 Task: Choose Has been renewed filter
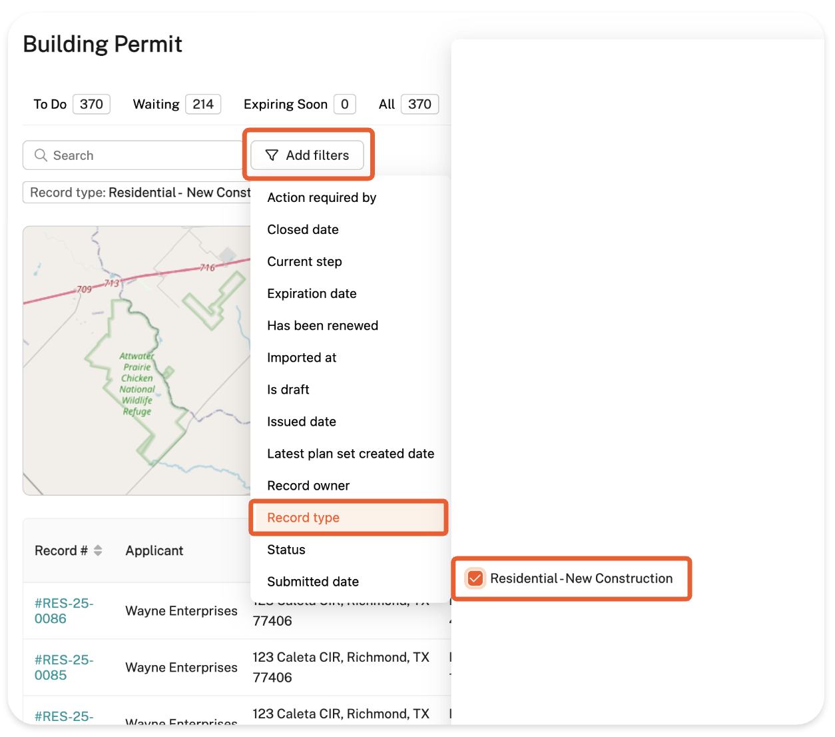322,326
